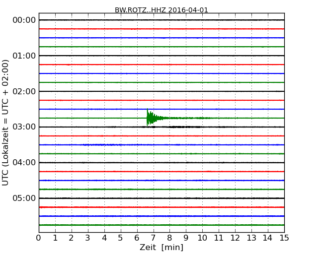Screen dimensions: 323x258
Task: Click the 02:00 y-axis time label
Action: click(x=24, y=91)
